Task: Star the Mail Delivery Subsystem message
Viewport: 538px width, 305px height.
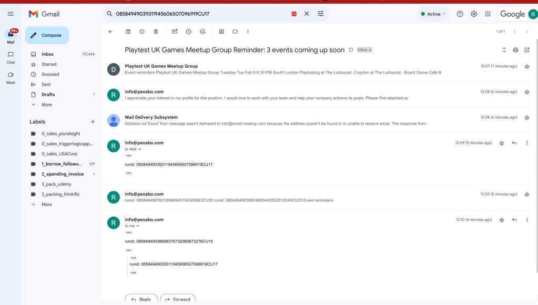Action: pos(526,118)
